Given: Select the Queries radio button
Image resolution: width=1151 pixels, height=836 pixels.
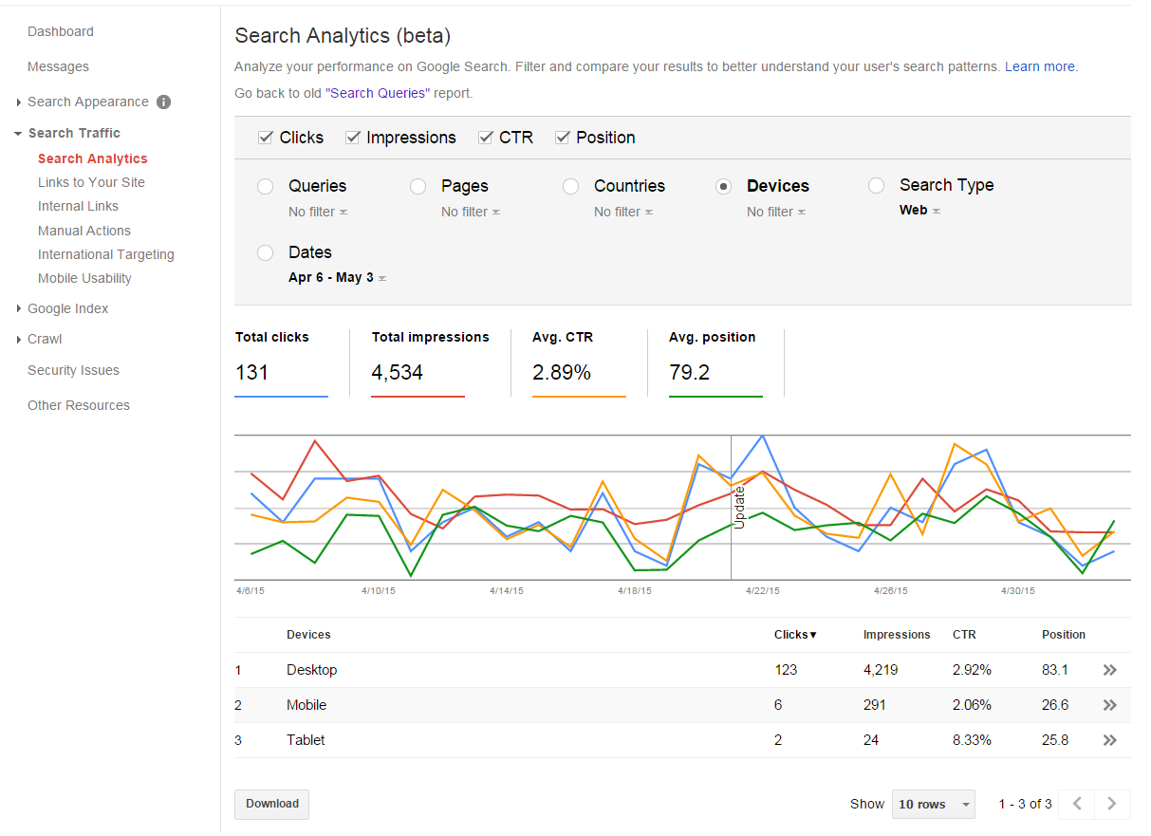Looking at the screenshot, I should pos(266,186).
